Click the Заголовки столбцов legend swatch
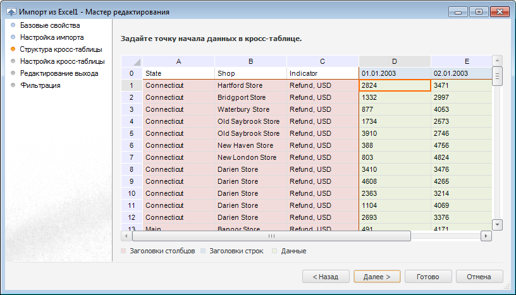 click(124, 251)
